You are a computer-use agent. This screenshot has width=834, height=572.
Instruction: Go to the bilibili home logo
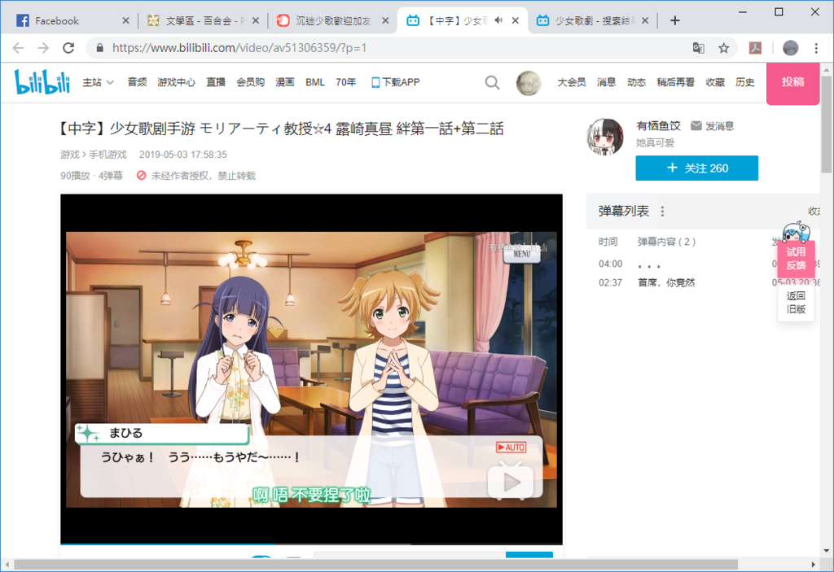pyautogui.click(x=42, y=82)
